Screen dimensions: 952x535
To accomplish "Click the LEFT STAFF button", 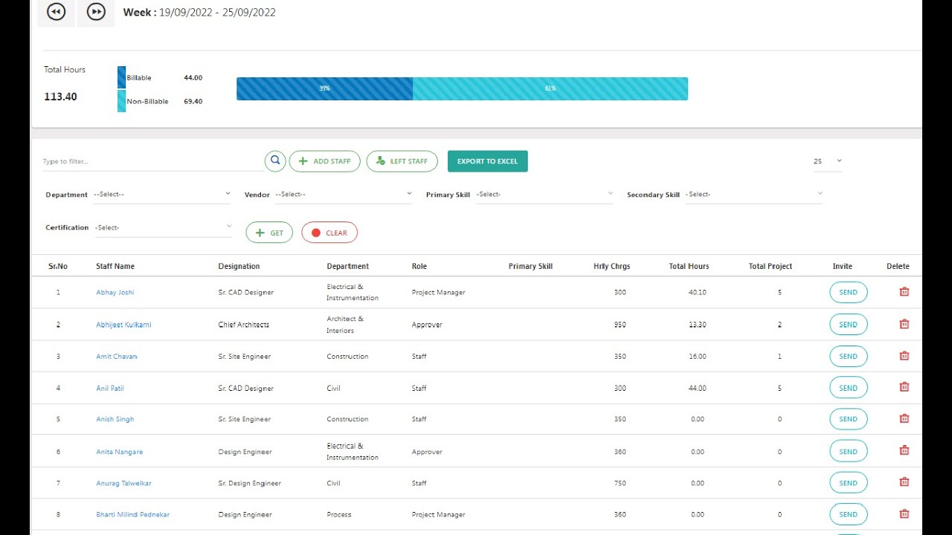I will [x=402, y=161].
